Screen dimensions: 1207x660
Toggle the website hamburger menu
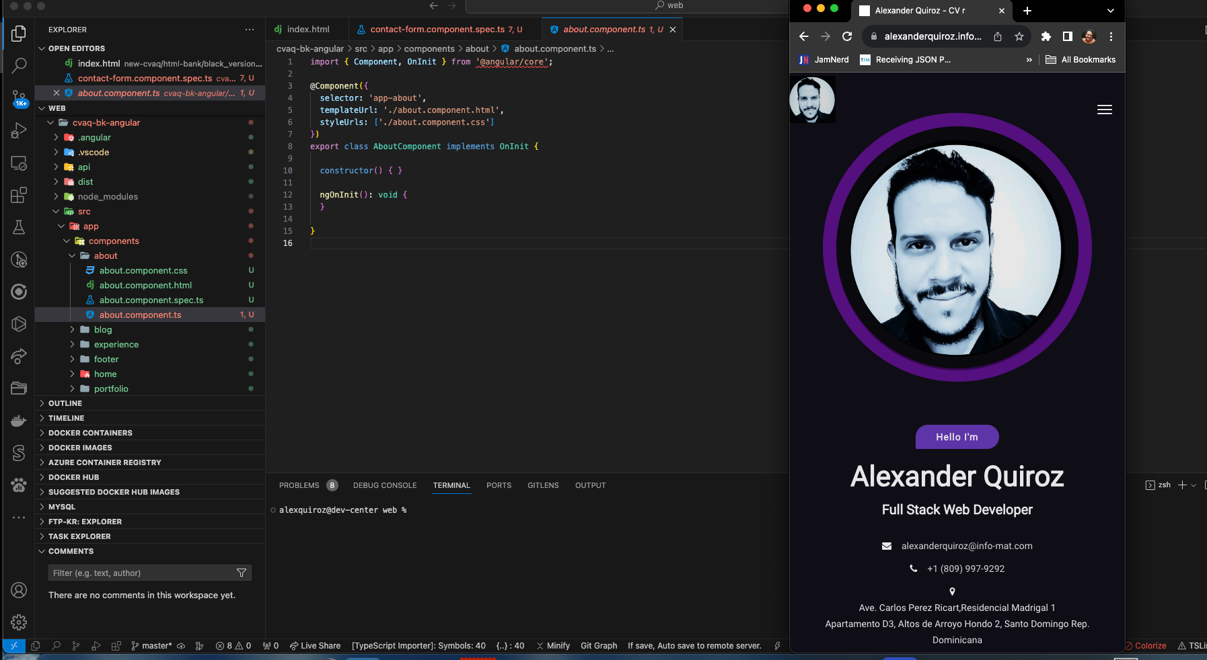[x=1104, y=110]
